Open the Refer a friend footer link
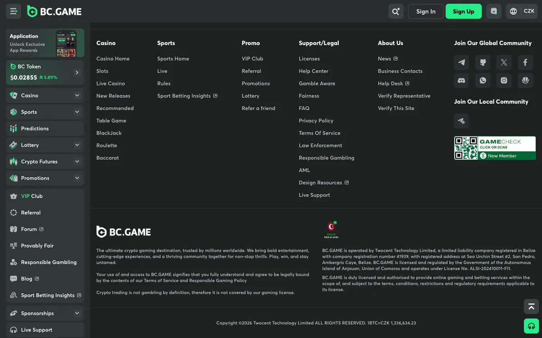The image size is (542, 338). (x=258, y=108)
